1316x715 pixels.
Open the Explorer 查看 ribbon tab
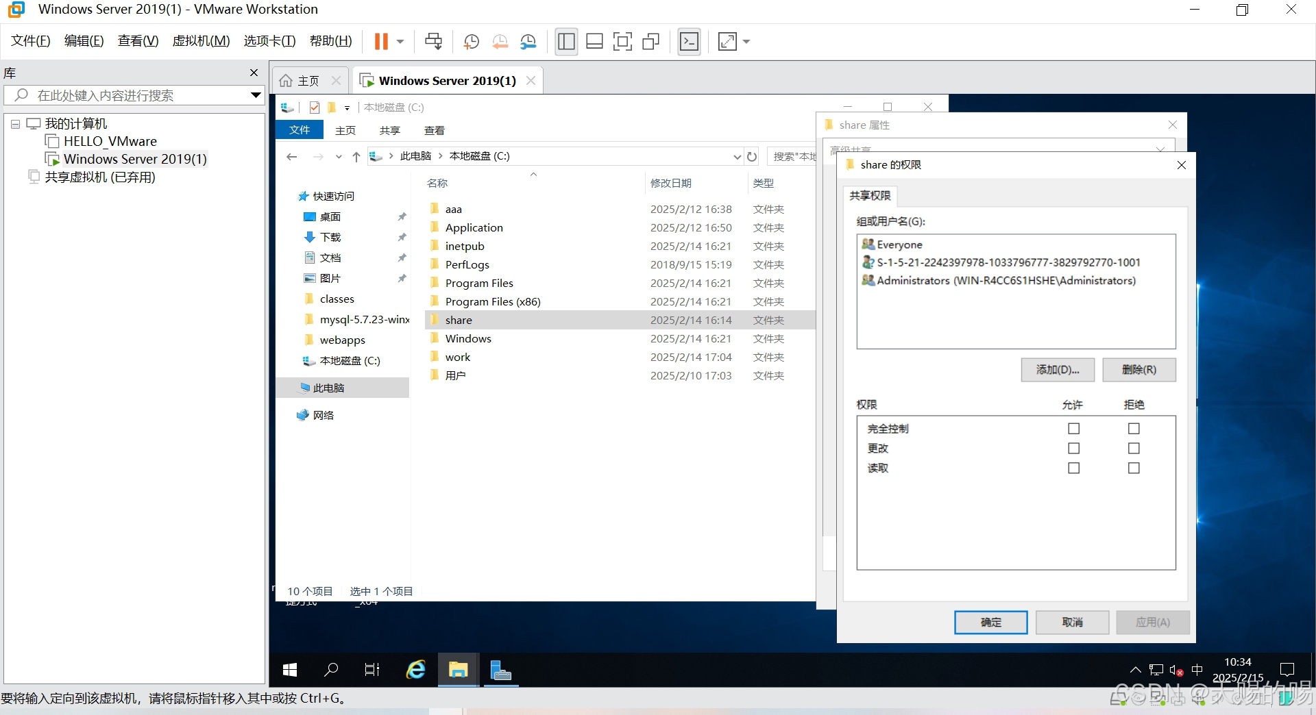tap(435, 130)
